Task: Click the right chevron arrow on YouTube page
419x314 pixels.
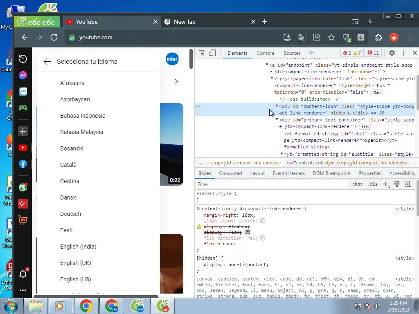Action: (176, 82)
